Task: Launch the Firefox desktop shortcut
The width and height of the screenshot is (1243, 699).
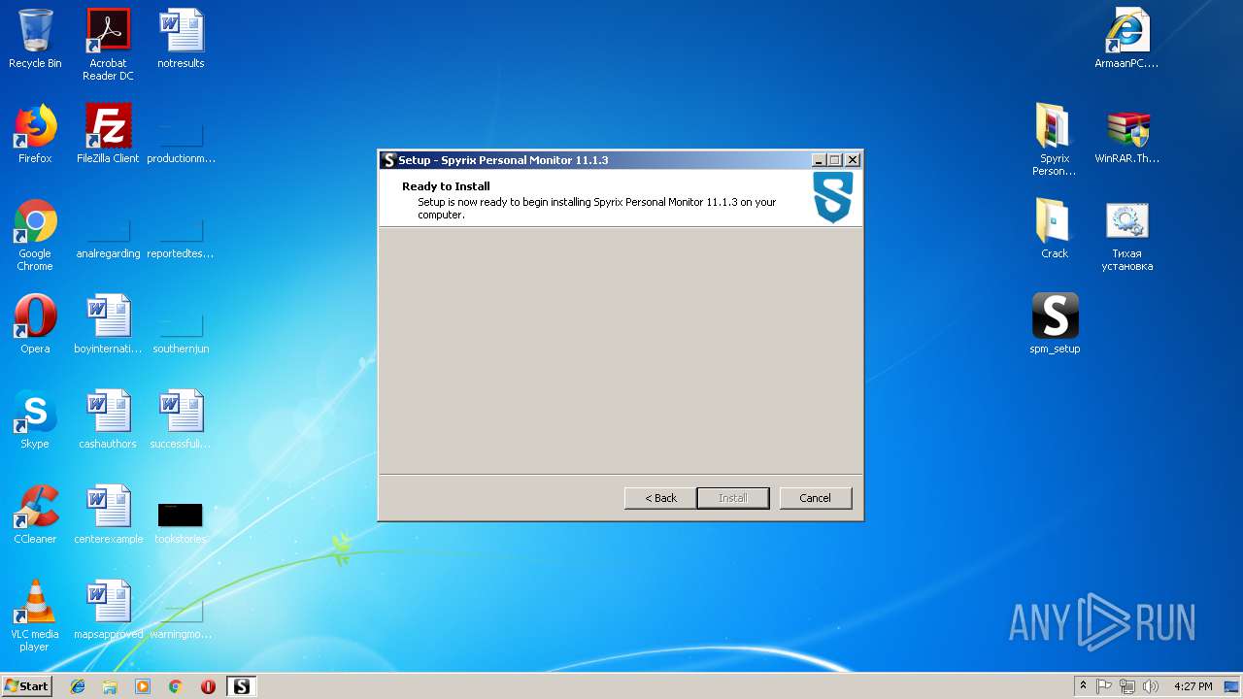Action: pyautogui.click(x=35, y=135)
